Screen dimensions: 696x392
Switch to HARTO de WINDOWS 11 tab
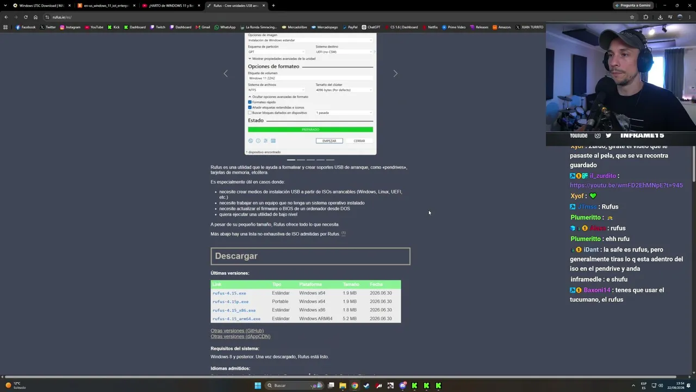point(170,5)
